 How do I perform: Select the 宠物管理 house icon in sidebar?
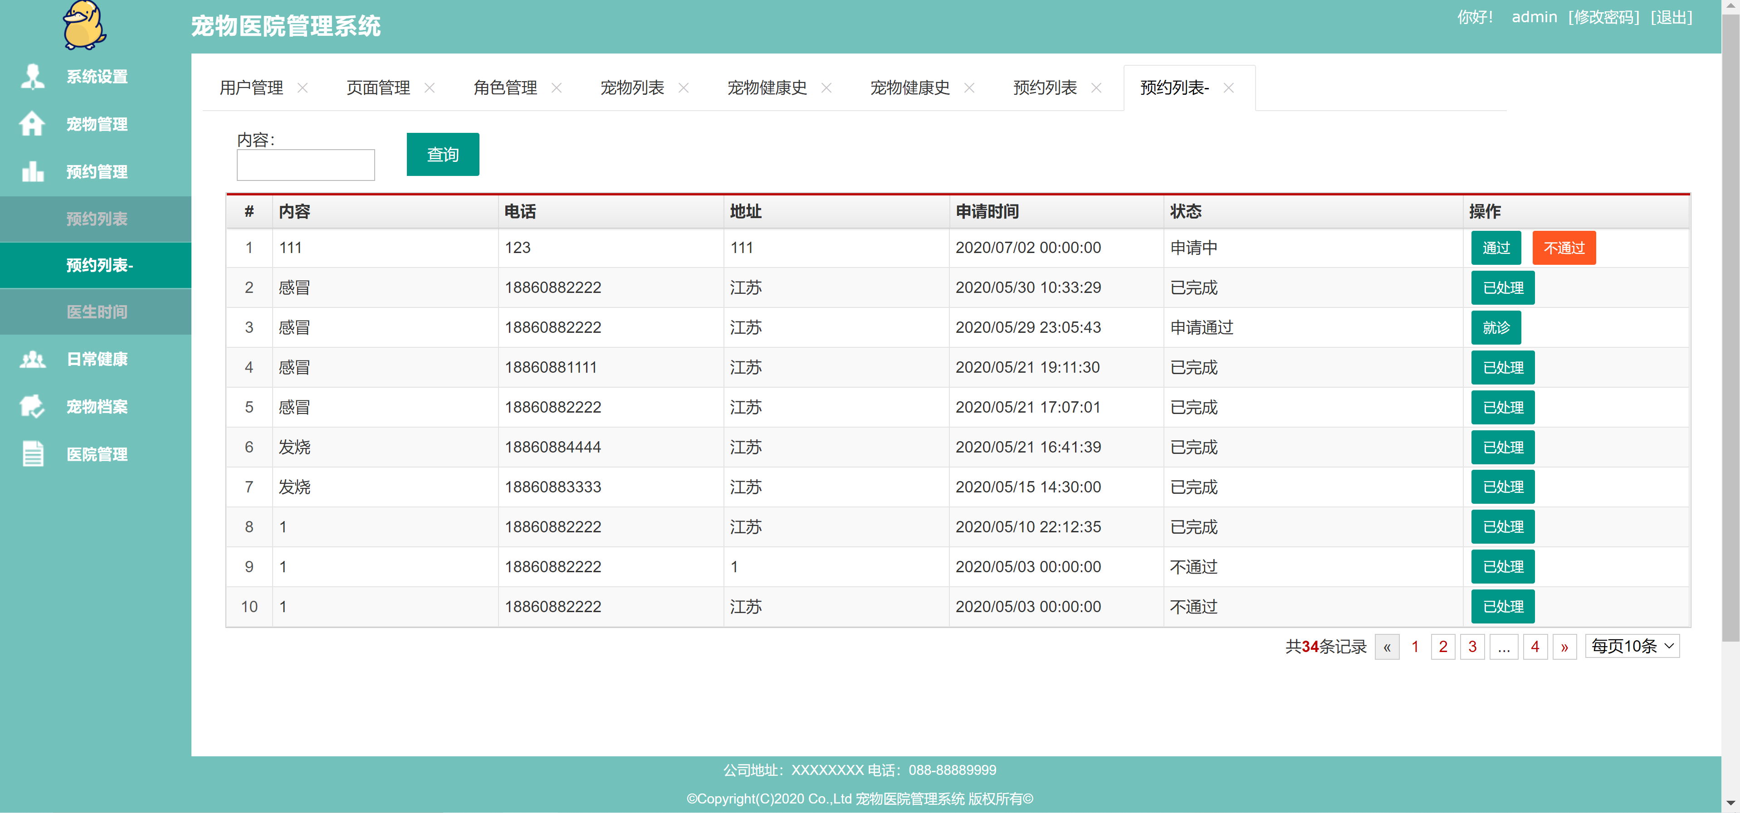[x=32, y=124]
